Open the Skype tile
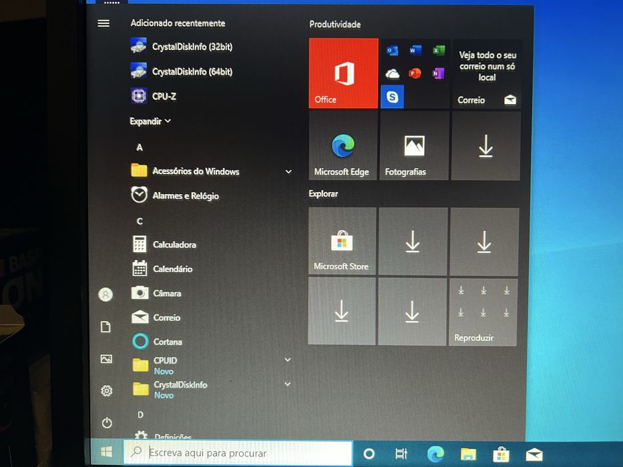The image size is (623, 467). tap(392, 97)
